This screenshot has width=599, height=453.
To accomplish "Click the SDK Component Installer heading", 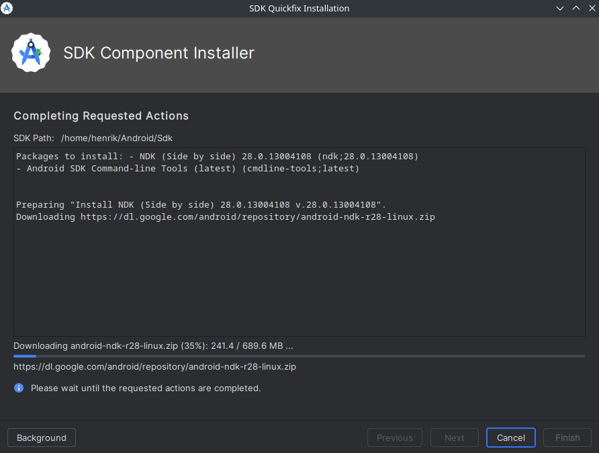I will point(158,52).
